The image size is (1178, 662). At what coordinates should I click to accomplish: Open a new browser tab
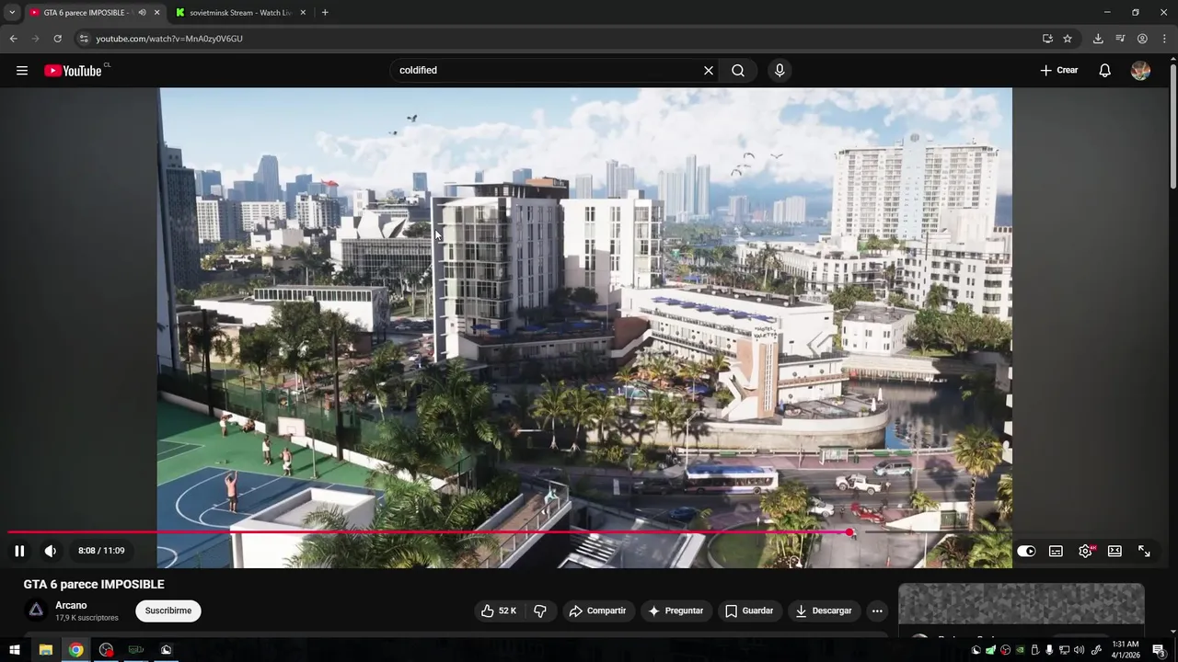pyautogui.click(x=325, y=13)
